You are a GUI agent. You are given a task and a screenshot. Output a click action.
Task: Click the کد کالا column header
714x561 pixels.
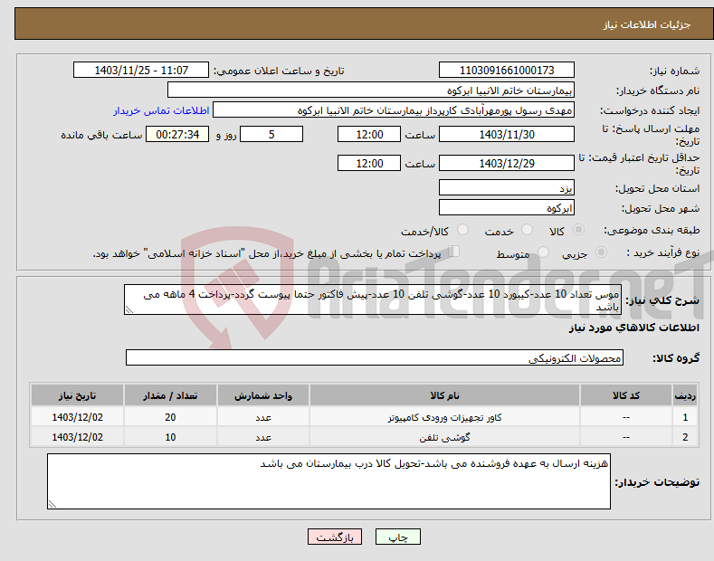coord(626,395)
